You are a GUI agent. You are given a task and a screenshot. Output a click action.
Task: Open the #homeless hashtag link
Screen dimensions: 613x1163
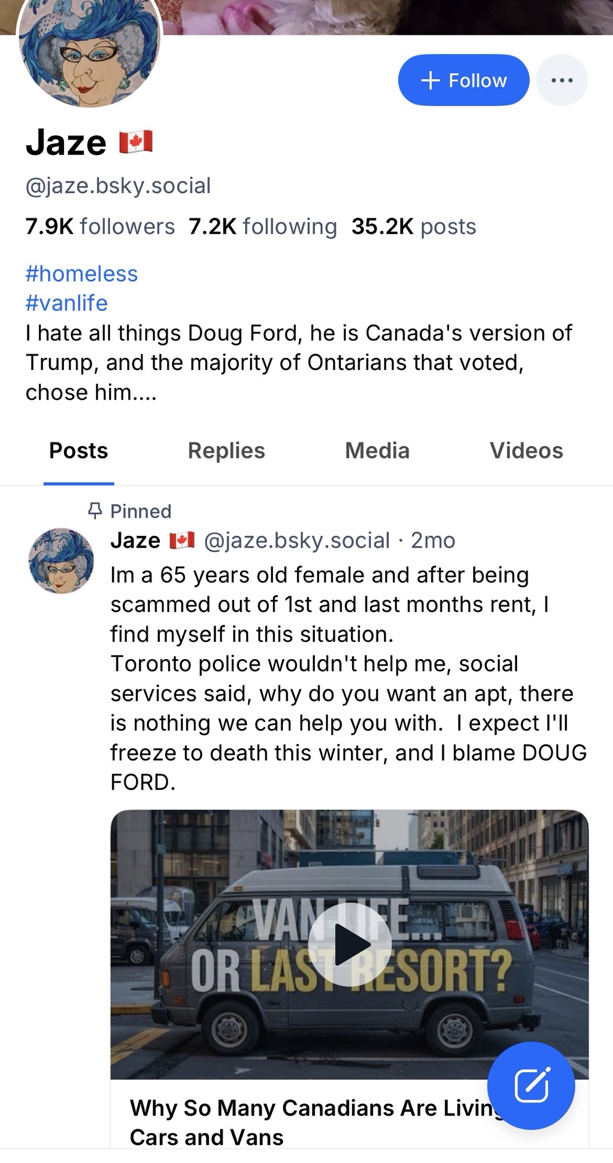81,273
